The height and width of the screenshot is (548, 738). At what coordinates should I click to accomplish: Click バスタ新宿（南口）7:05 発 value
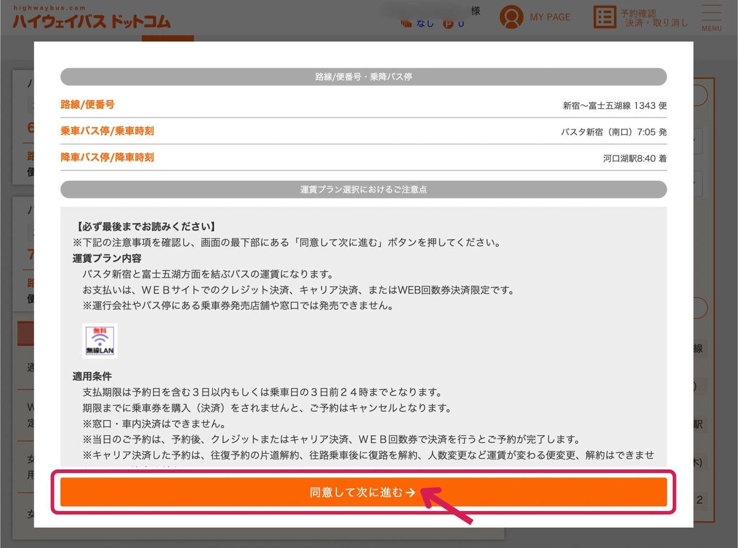(x=614, y=132)
